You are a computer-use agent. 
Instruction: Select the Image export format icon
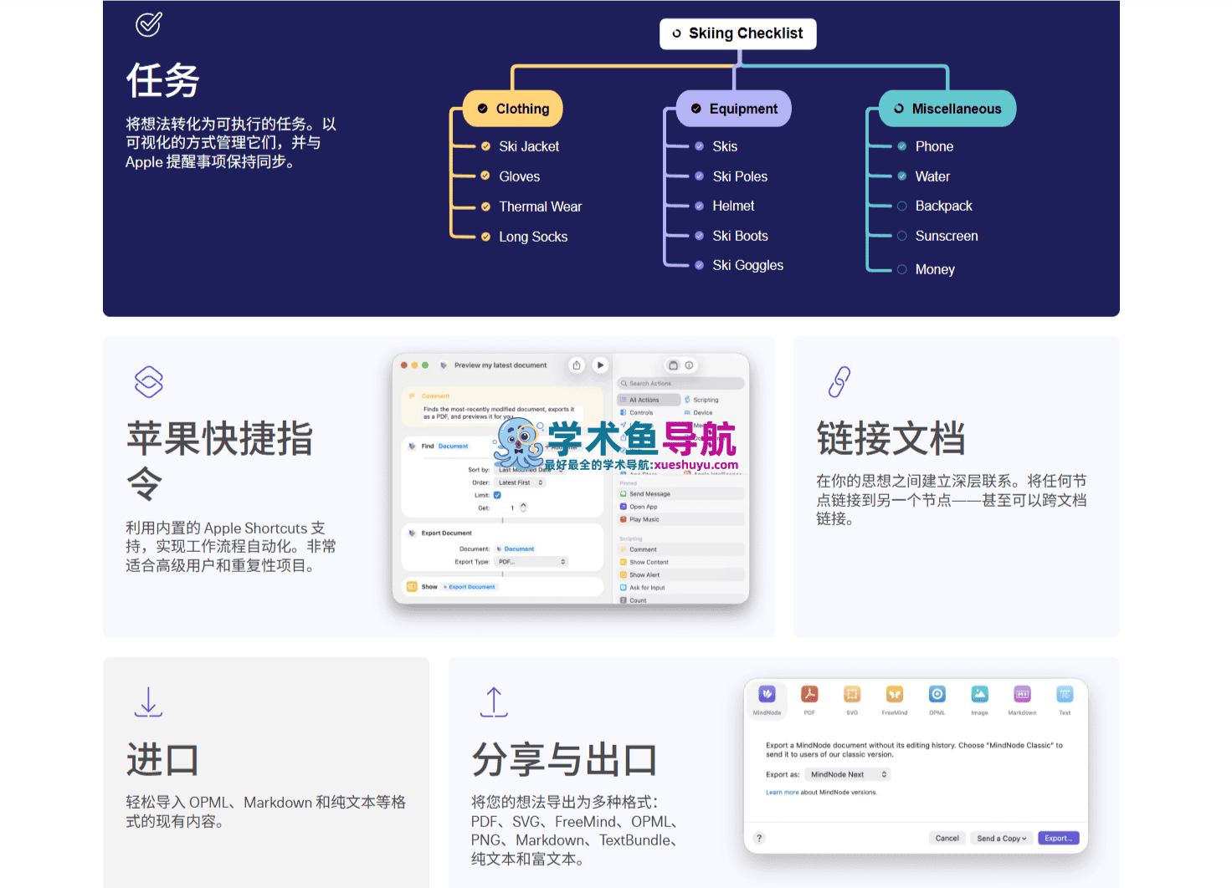[x=979, y=694]
